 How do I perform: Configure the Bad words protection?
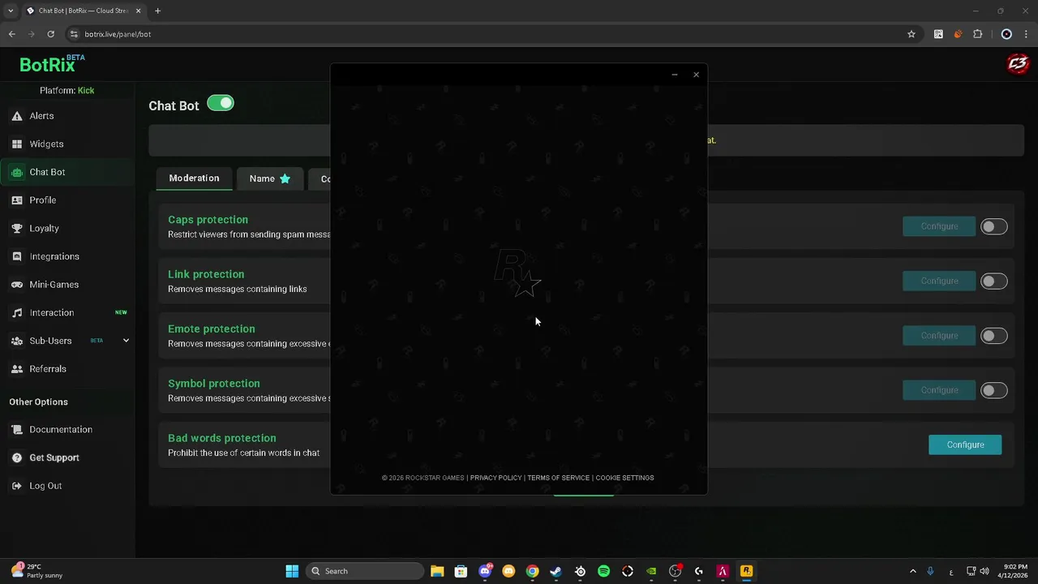pos(965,444)
